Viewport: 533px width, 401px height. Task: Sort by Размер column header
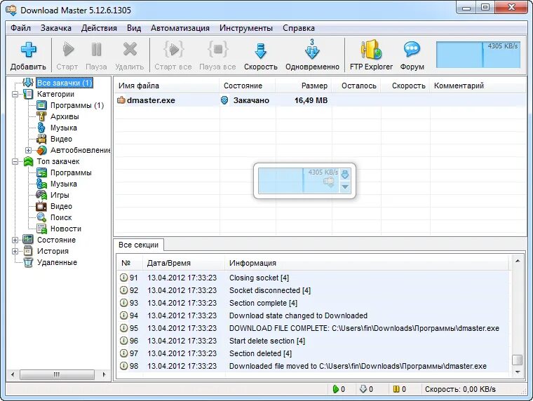pyautogui.click(x=304, y=86)
